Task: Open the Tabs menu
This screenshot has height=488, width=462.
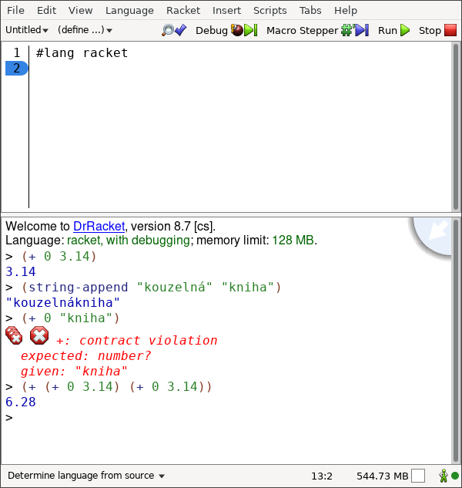Action: pos(310,10)
